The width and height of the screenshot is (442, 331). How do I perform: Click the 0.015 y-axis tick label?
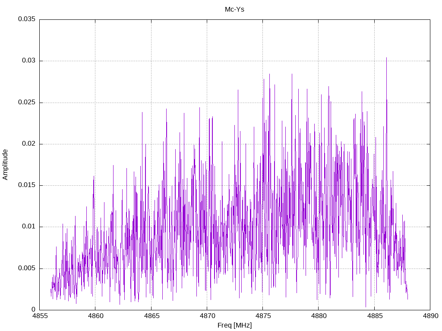tap(27, 185)
